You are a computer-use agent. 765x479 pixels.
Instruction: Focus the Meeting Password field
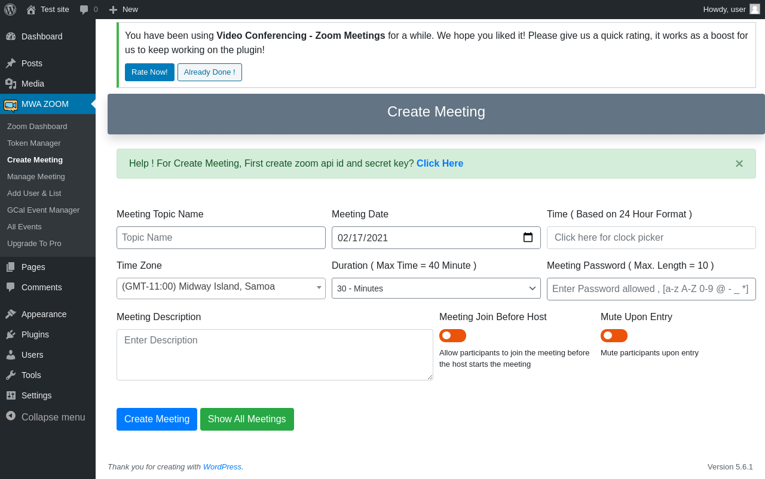(x=651, y=289)
